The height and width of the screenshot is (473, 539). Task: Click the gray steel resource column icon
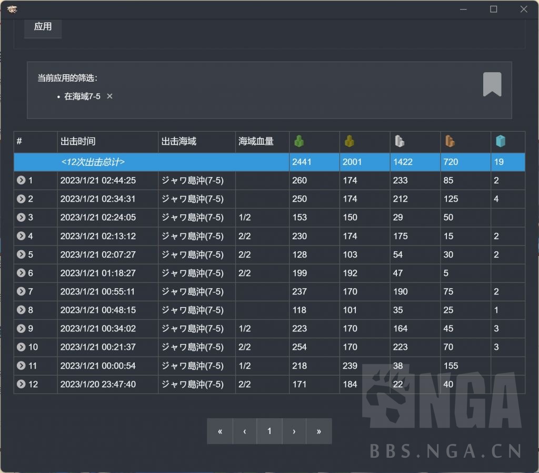click(399, 141)
